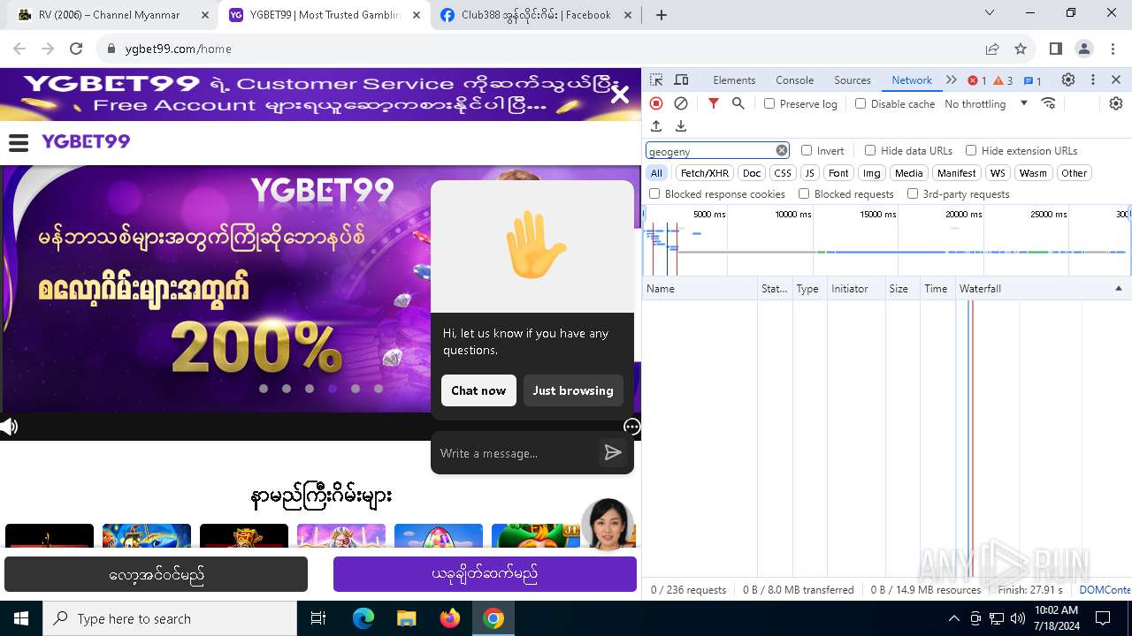Screen dimensions: 1132x636
Task: Bookmark this page with star icon
Action: pyautogui.click(x=1021, y=49)
